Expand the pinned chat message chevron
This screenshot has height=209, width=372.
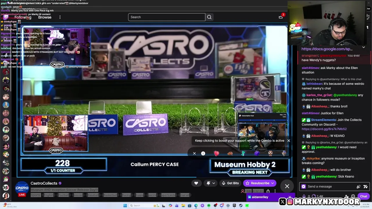(x=364, y=47)
